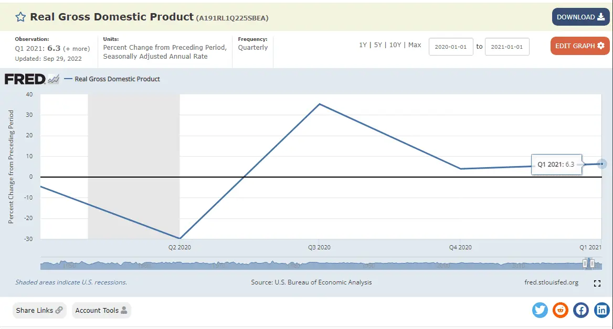Share chart on Reddit

[561, 310]
